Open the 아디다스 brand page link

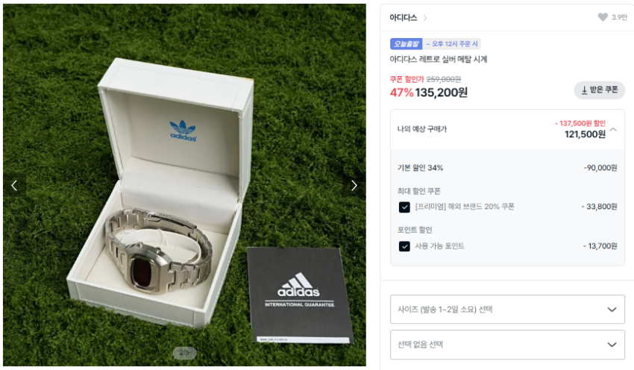pyautogui.click(x=404, y=18)
